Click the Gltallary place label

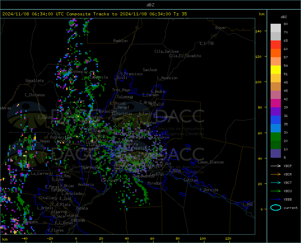48,198
